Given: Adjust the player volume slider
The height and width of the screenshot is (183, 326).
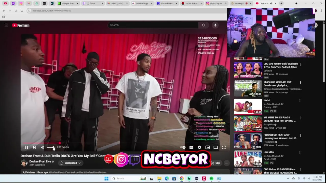Looking at the screenshot, I should [50, 147].
